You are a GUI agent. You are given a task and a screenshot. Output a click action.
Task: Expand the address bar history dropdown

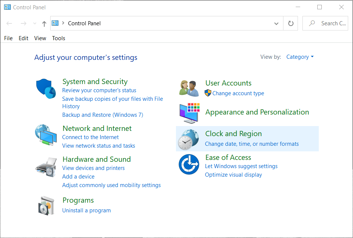pos(276,23)
